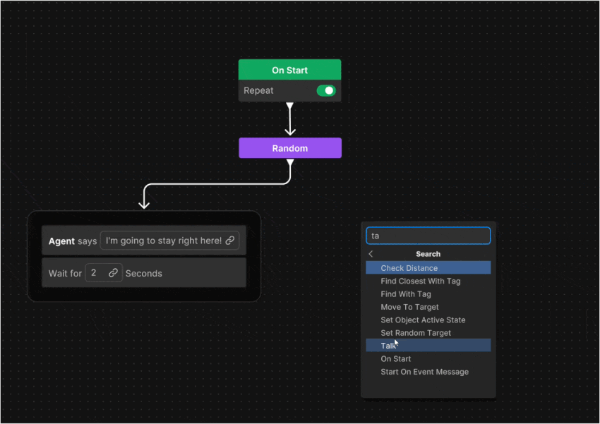The height and width of the screenshot is (424, 600).
Task: Click the search text field containing 'ta'
Action: pyautogui.click(x=428, y=236)
